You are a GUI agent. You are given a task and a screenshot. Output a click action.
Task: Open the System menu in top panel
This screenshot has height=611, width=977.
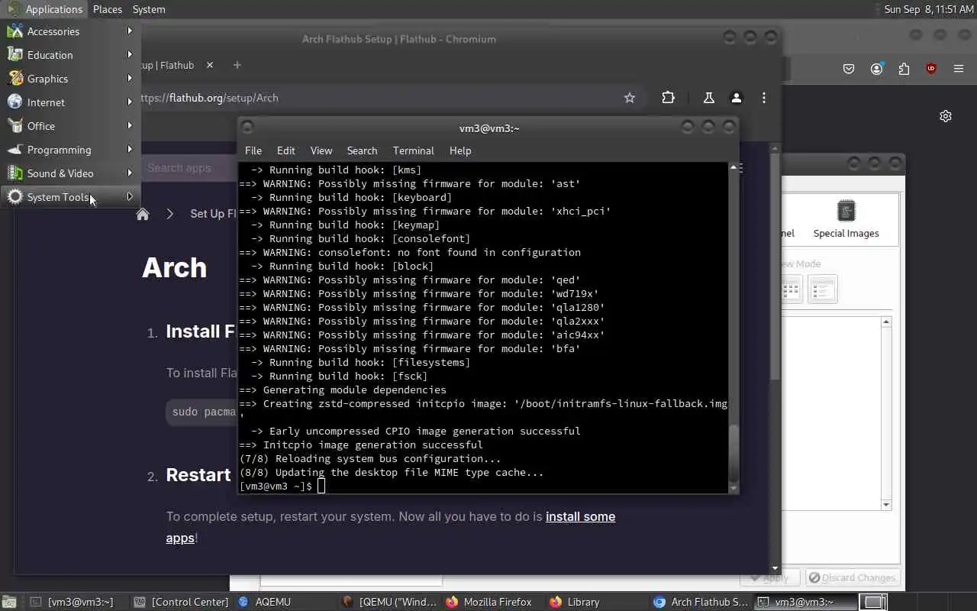[149, 9]
